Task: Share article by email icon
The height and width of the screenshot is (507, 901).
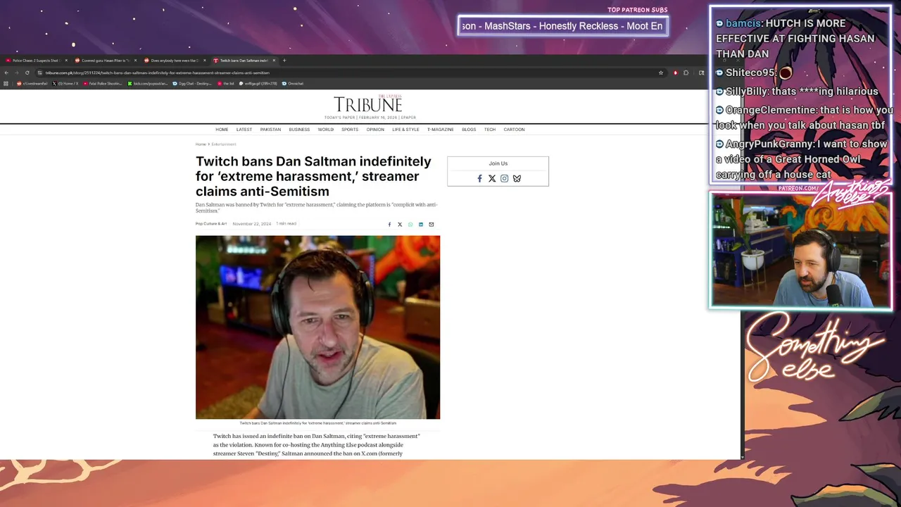Action: (431, 225)
